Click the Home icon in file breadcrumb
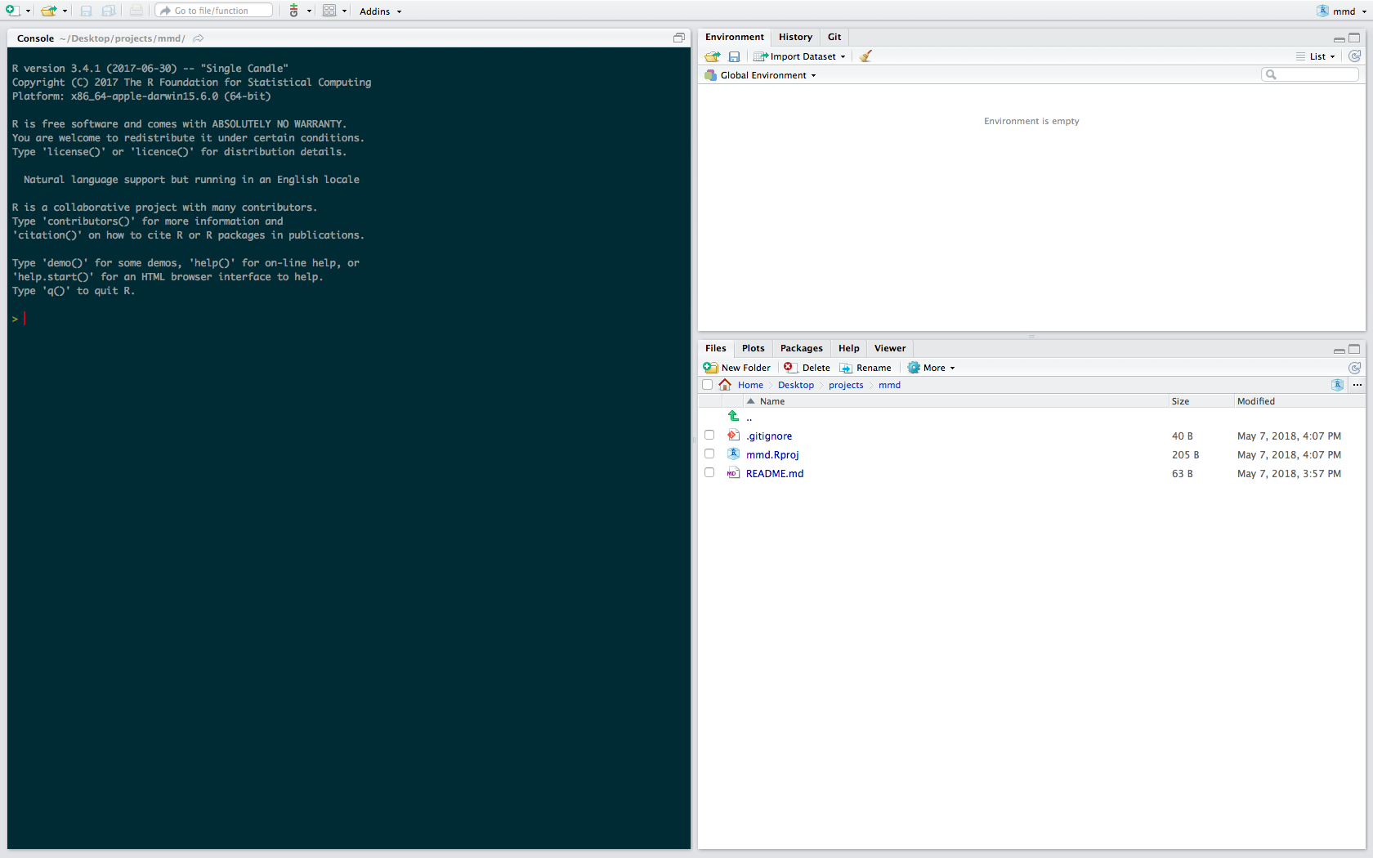1373x858 pixels. click(x=725, y=385)
